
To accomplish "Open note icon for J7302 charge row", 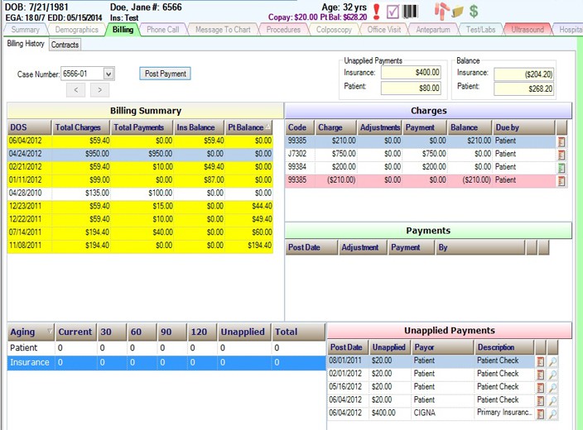I will (561, 155).
